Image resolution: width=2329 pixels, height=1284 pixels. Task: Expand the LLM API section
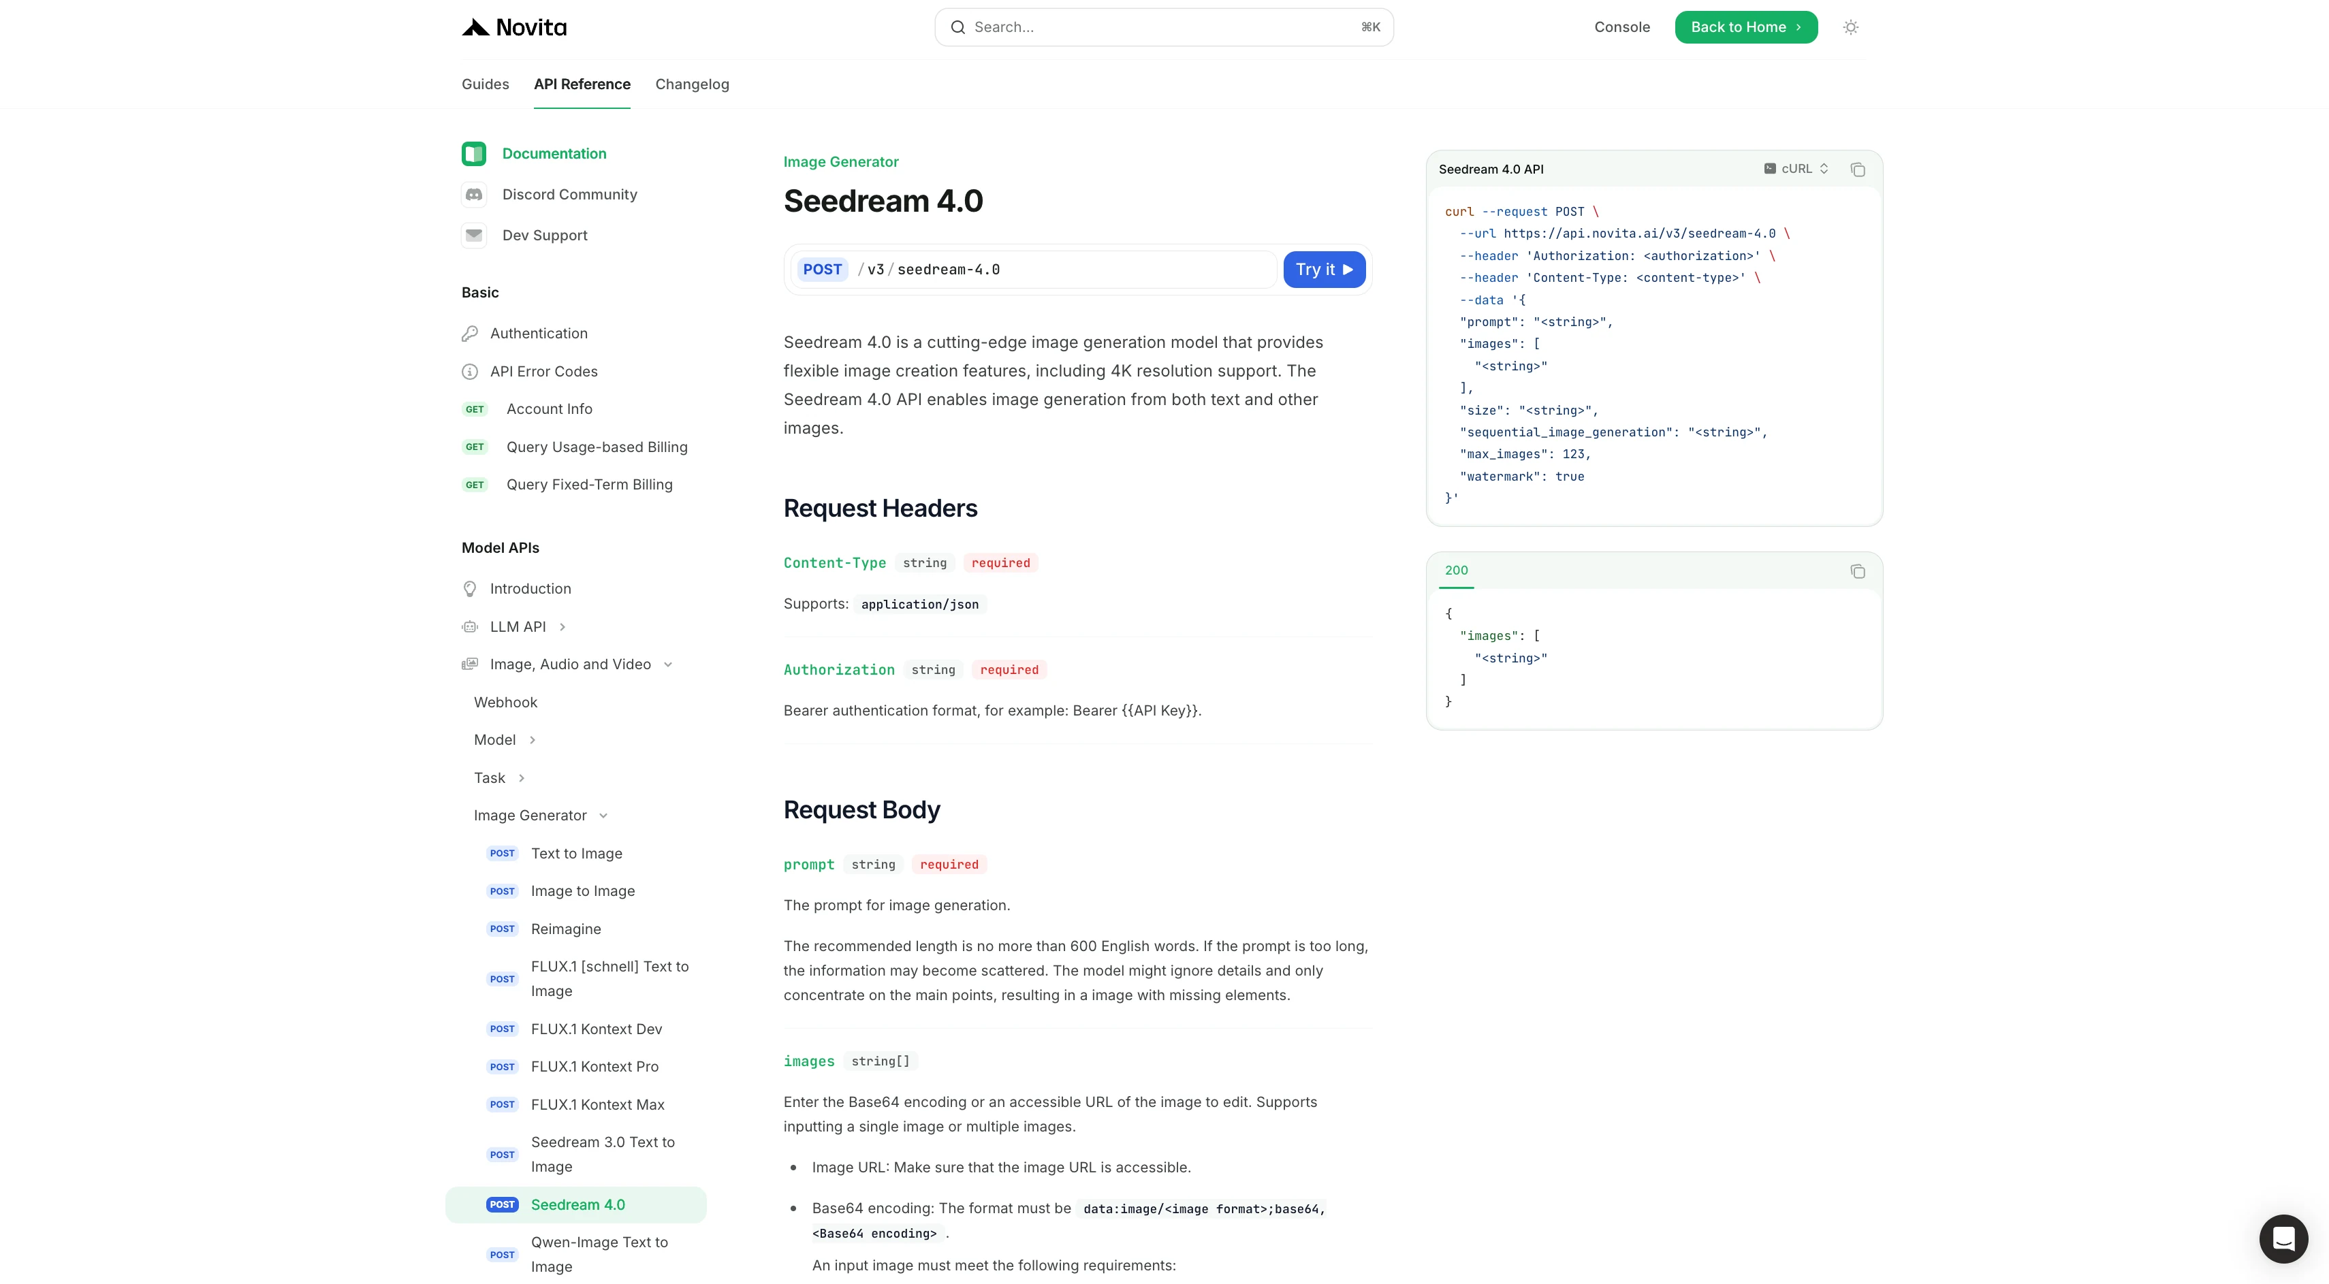click(563, 627)
